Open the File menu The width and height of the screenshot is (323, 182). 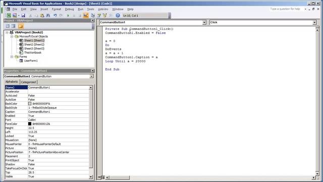15,9
